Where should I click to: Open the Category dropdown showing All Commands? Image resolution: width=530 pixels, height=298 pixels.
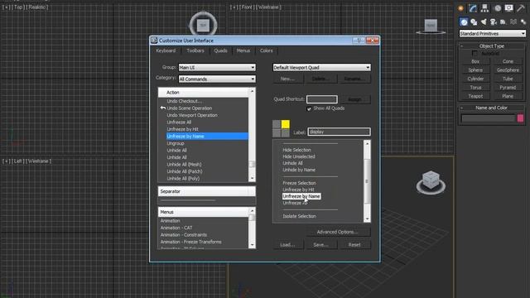217,79
